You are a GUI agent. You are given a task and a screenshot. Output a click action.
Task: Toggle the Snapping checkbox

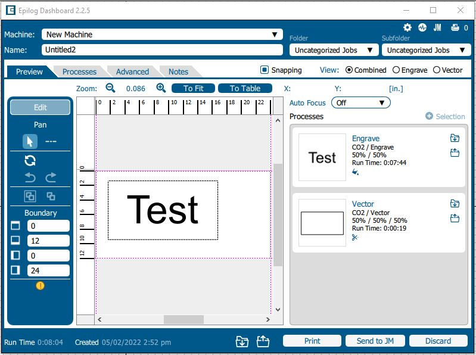pos(265,70)
